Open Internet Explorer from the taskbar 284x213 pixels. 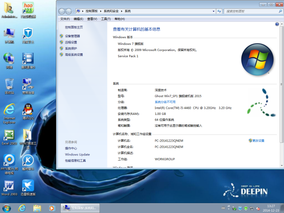tap(22, 208)
